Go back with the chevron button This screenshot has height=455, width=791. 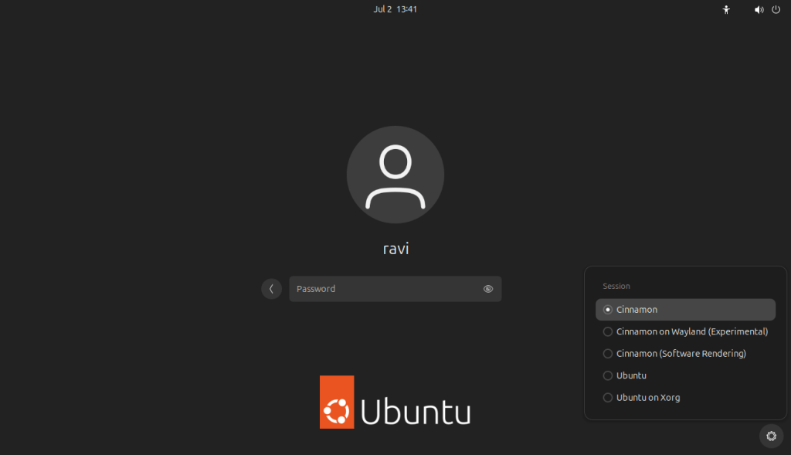[x=271, y=289]
